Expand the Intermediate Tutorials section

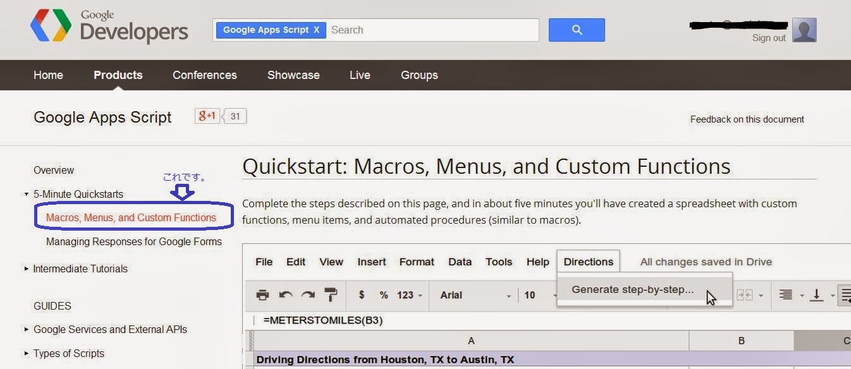tap(27, 269)
